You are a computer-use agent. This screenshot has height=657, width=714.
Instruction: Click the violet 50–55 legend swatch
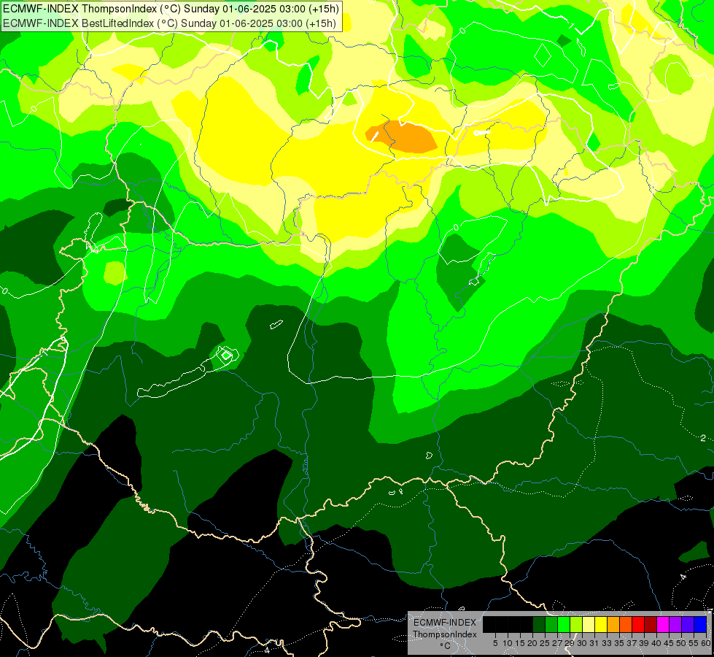(x=688, y=624)
